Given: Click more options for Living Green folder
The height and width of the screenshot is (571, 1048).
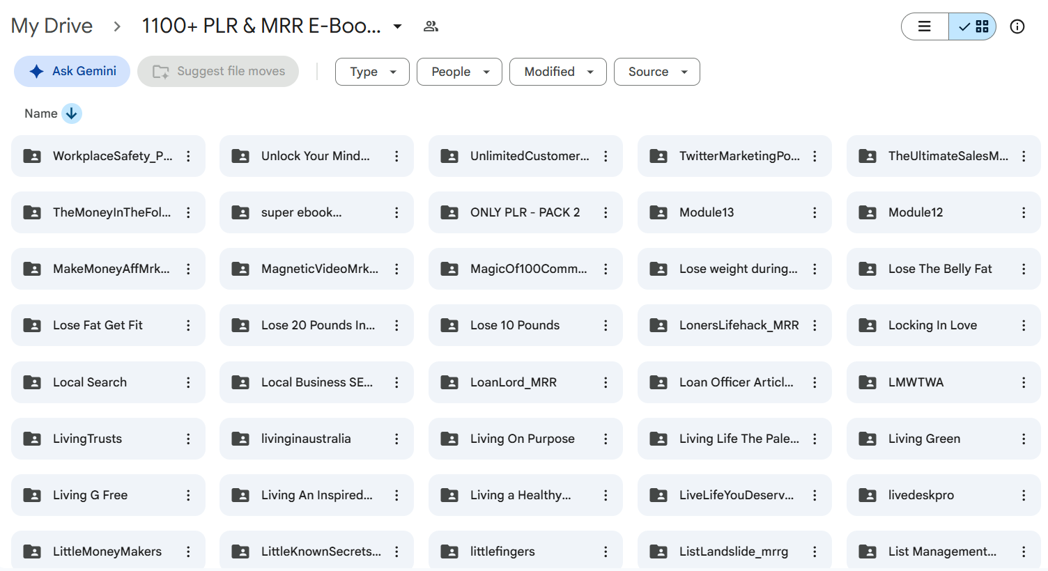Looking at the screenshot, I should (1024, 439).
